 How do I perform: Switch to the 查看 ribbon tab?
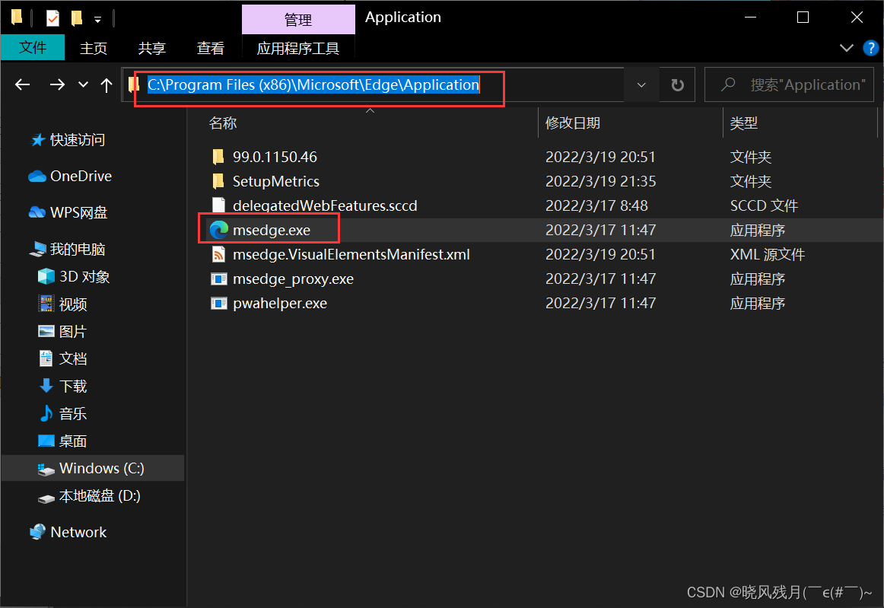click(x=210, y=48)
